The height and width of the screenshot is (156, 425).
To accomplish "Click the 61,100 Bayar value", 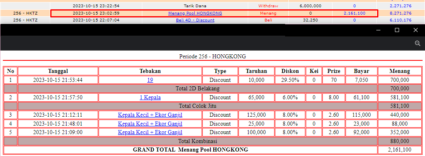I will [361, 98].
